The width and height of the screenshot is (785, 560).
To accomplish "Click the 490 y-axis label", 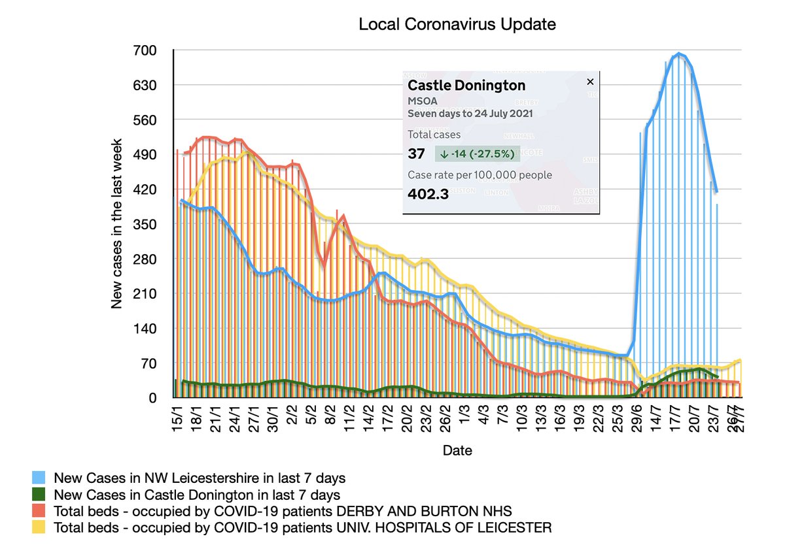I will pyautogui.click(x=146, y=154).
